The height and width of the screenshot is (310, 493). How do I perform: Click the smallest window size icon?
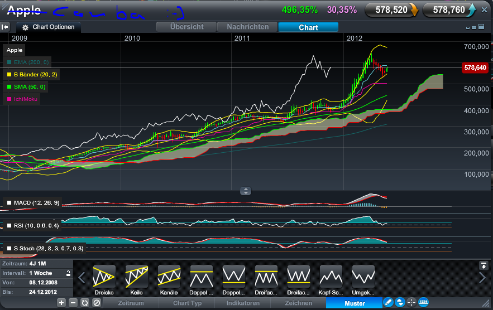468,28
